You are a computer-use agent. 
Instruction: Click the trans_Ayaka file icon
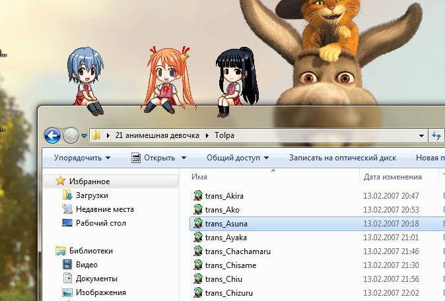pos(198,237)
